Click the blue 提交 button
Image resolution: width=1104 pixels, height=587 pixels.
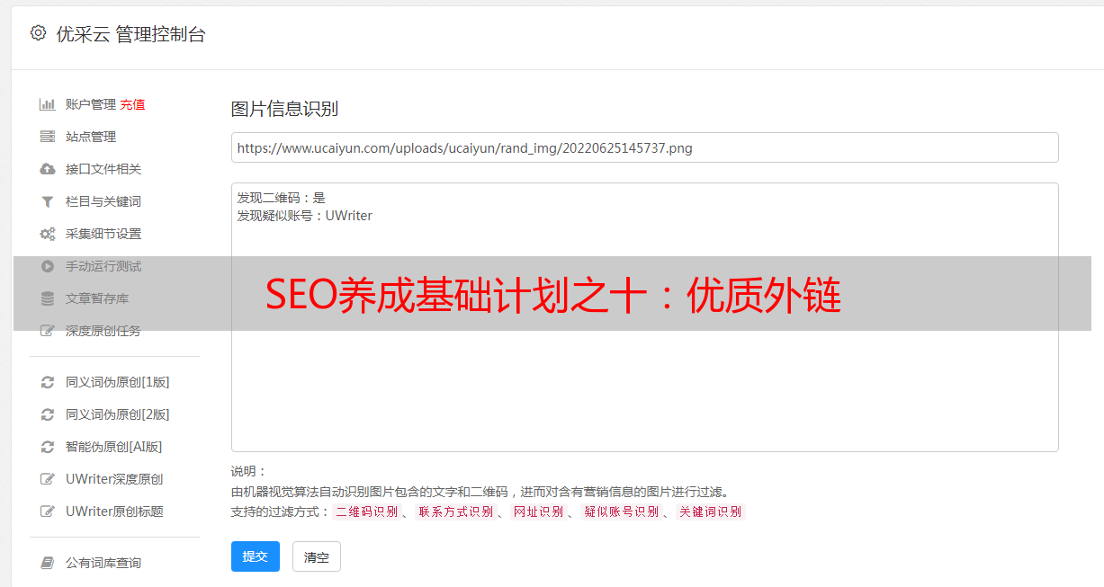256,556
